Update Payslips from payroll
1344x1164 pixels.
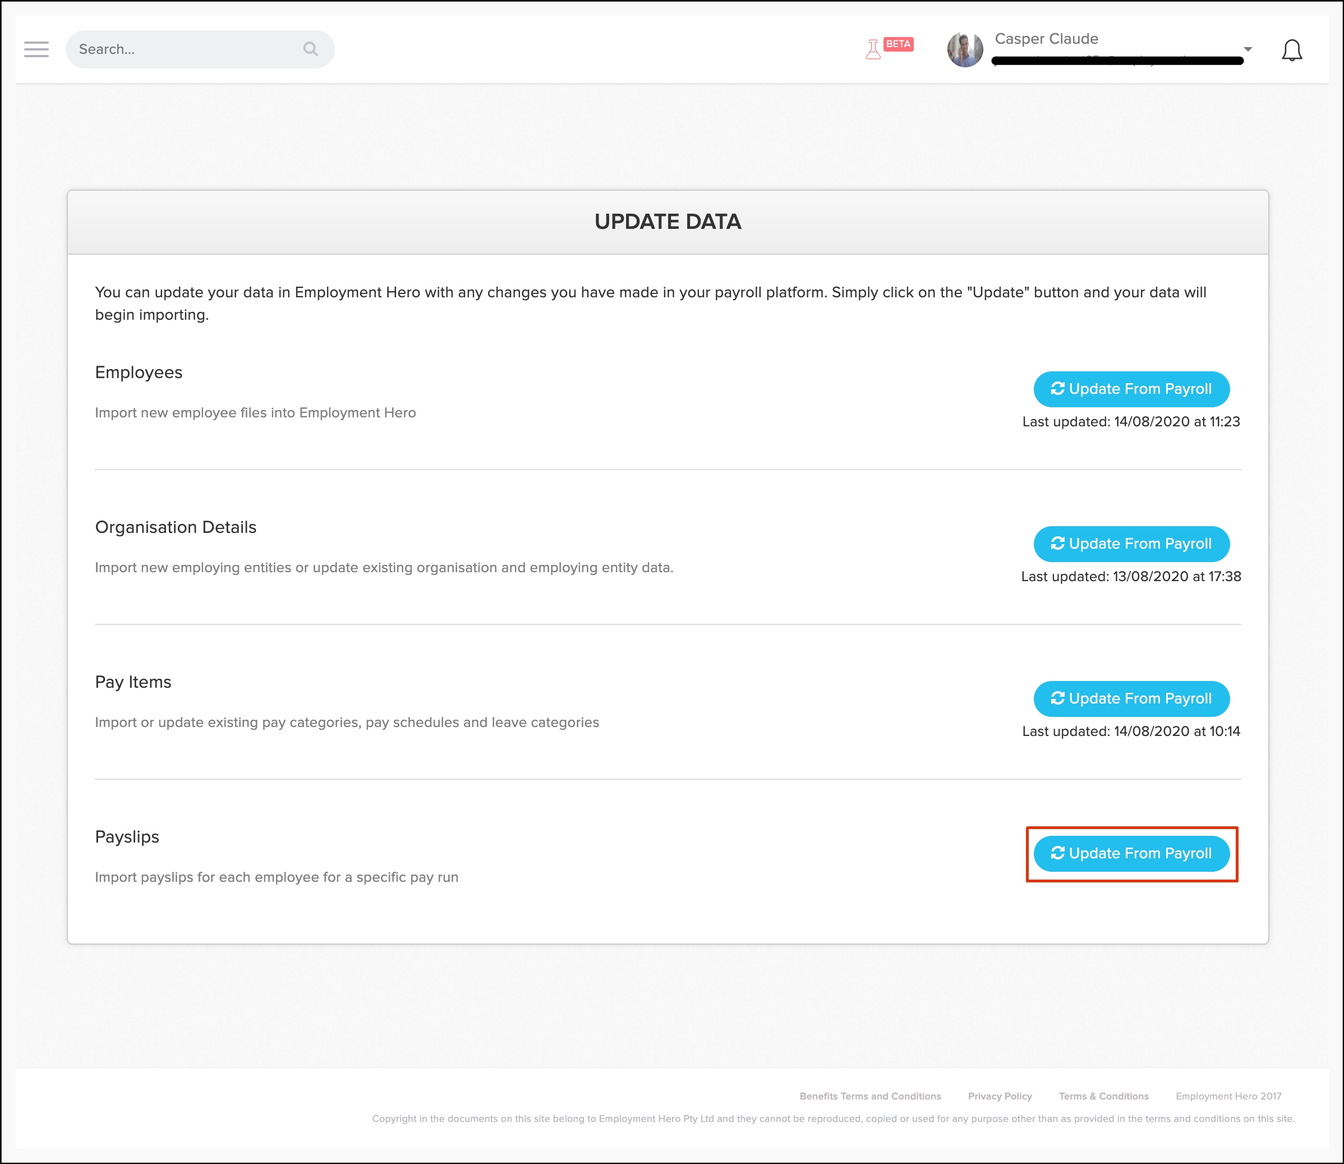coord(1131,854)
